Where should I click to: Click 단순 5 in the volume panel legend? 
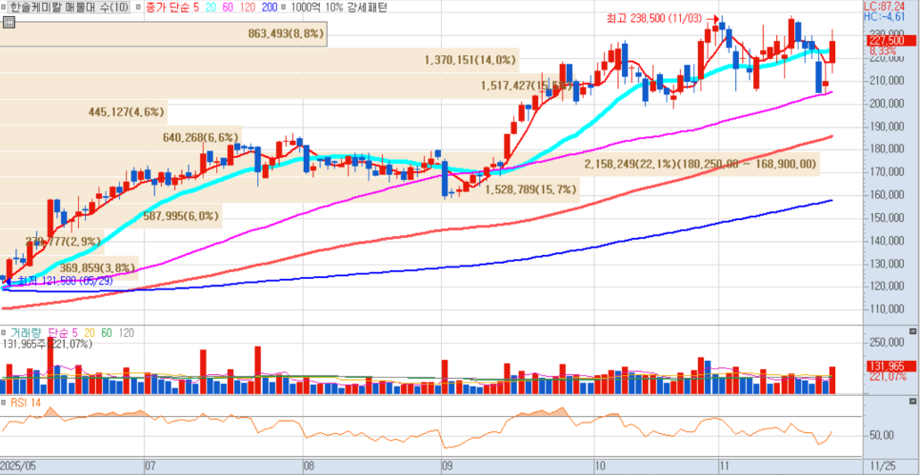pyautogui.click(x=62, y=333)
